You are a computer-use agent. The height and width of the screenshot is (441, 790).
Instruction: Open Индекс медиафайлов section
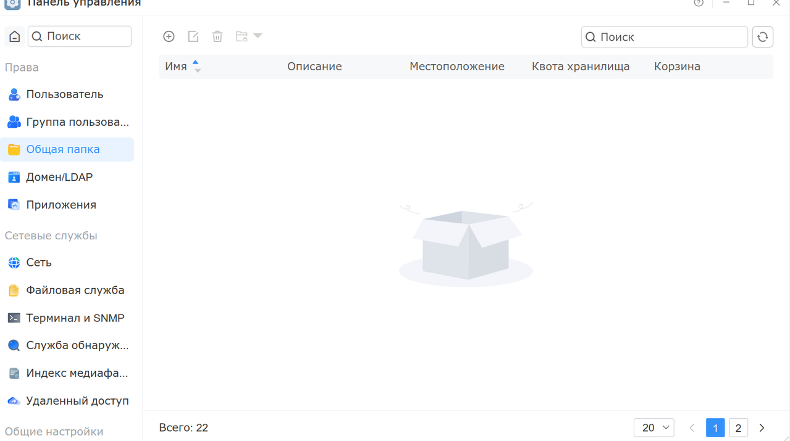tap(67, 373)
